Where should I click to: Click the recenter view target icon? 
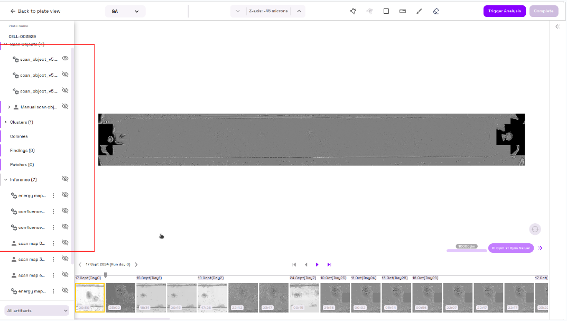535,229
